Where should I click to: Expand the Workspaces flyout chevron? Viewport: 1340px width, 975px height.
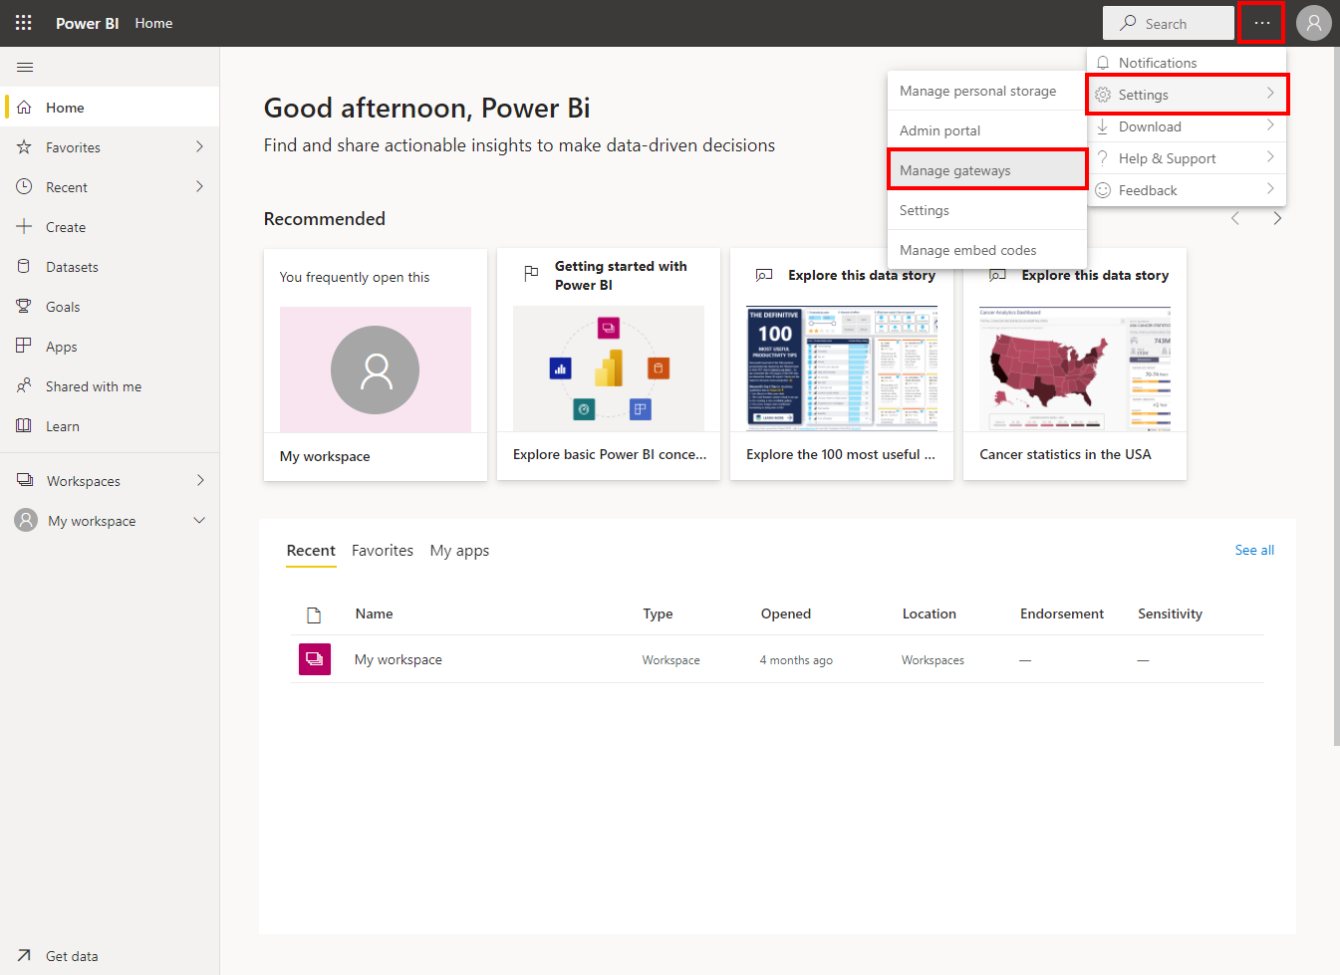coord(199,481)
